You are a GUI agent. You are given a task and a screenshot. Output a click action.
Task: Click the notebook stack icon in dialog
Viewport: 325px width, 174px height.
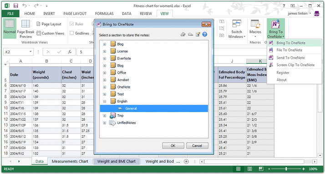pyautogui.click(x=183, y=34)
